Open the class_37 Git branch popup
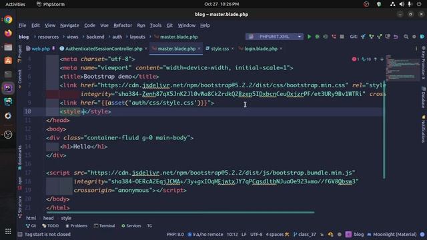 [304, 234]
